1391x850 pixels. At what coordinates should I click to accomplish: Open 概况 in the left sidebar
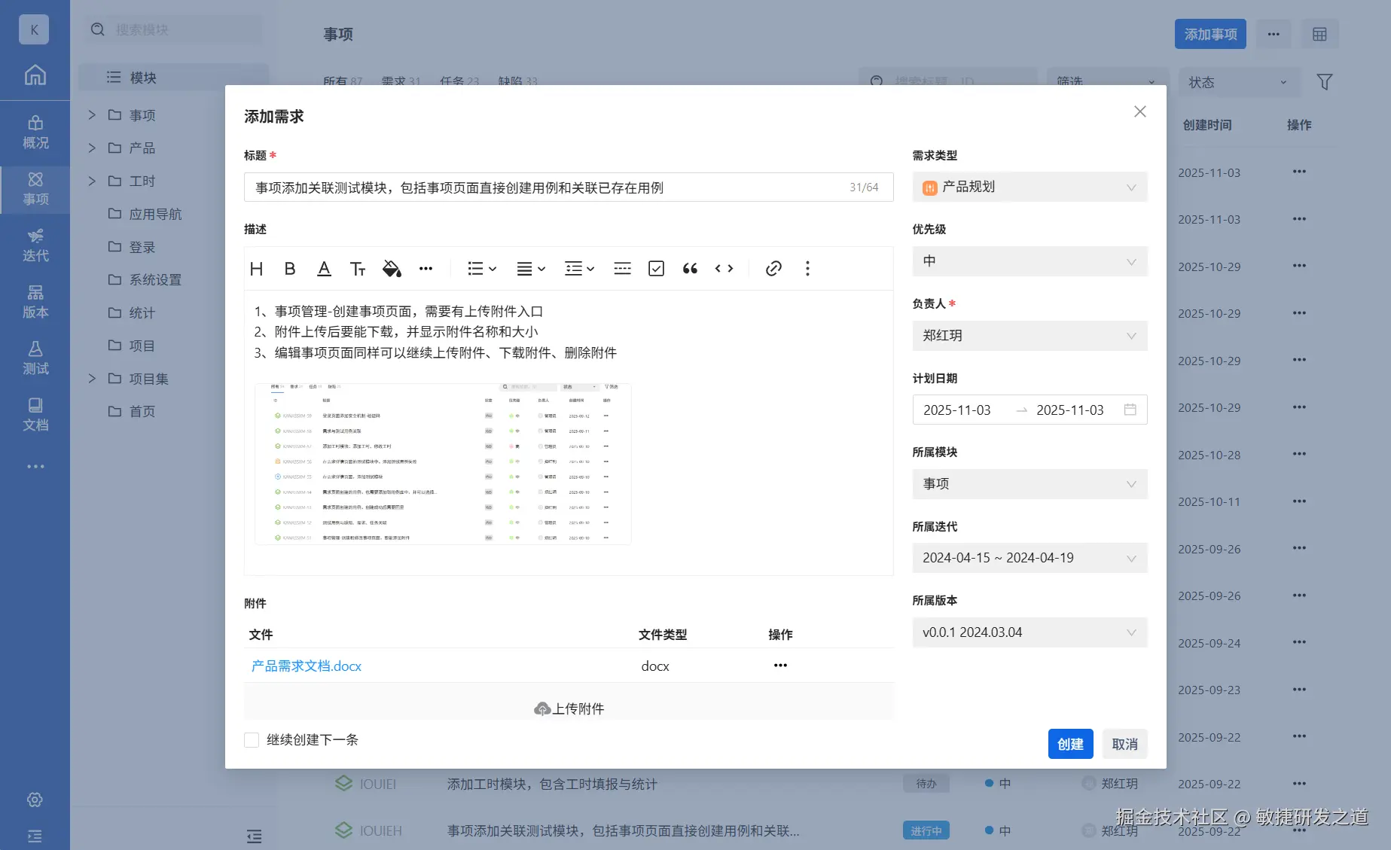tap(35, 133)
